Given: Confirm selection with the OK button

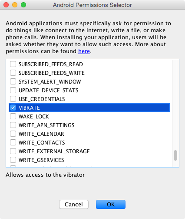Looking at the screenshot, I should pyautogui.click(x=111, y=204).
